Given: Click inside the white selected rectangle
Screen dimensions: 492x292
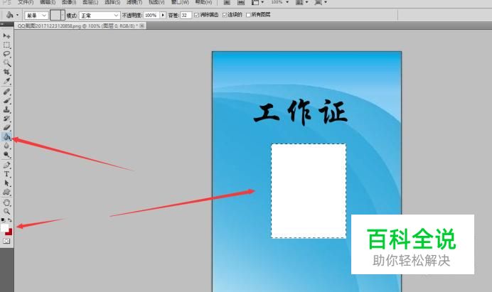Looking at the screenshot, I should click(309, 191).
